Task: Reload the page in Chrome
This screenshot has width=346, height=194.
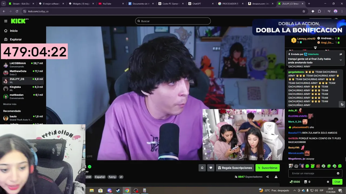Action: [x=17, y=11]
